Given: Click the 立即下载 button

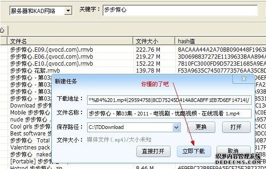Looking at the screenshot, I should click(194, 151).
